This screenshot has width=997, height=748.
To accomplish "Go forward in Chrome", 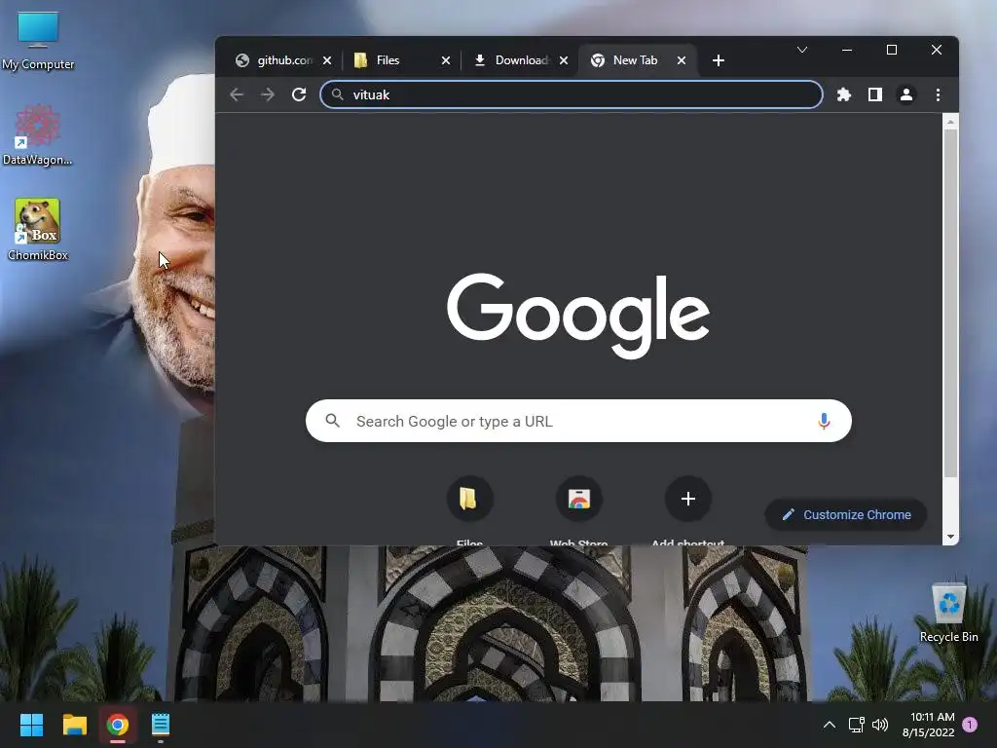I will [268, 94].
